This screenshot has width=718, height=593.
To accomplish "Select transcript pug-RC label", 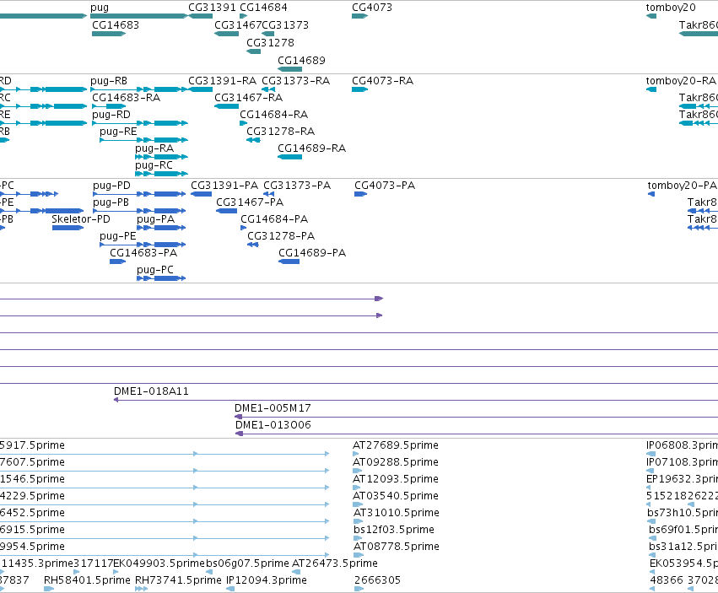I will (x=154, y=165).
